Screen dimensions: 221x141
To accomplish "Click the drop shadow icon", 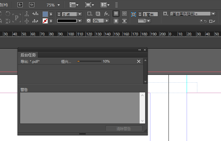I will tap(98, 14).
